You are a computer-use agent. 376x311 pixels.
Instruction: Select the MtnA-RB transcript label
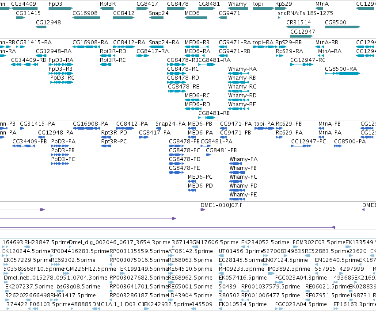(327, 42)
